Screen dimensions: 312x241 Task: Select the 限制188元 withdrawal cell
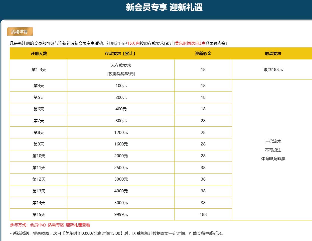(x=273, y=69)
